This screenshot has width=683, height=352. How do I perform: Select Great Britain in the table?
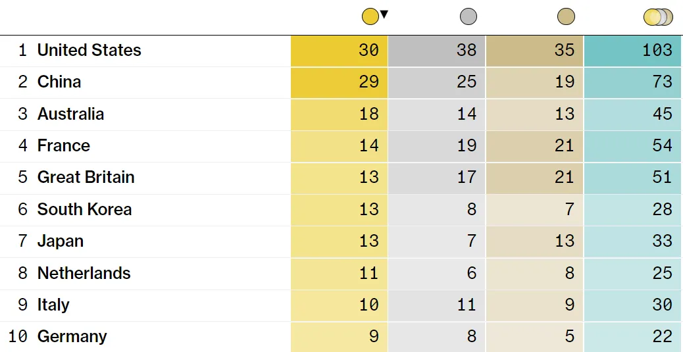point(86,177)
